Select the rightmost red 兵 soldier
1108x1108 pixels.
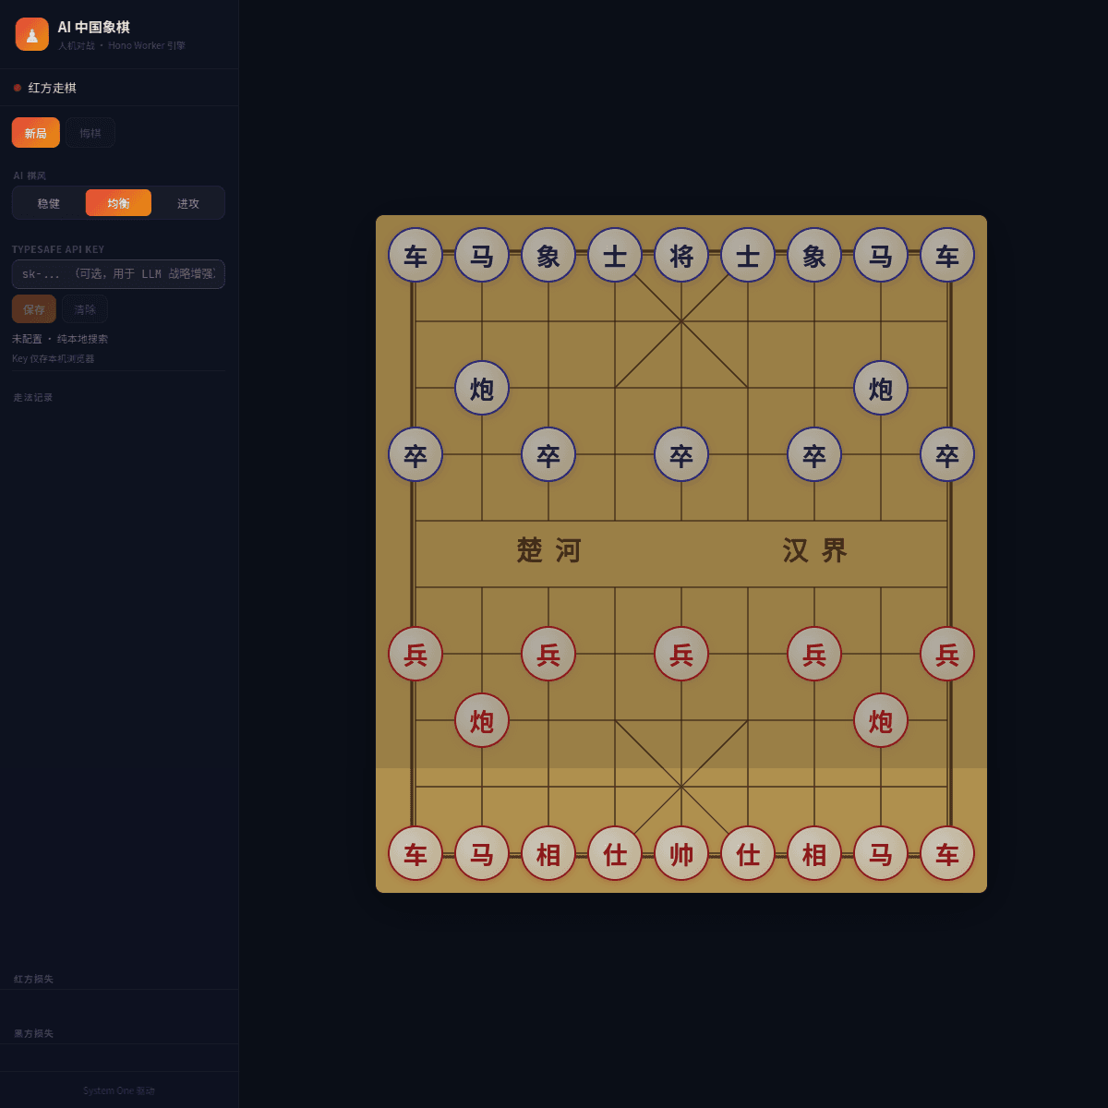coord(947,654)
